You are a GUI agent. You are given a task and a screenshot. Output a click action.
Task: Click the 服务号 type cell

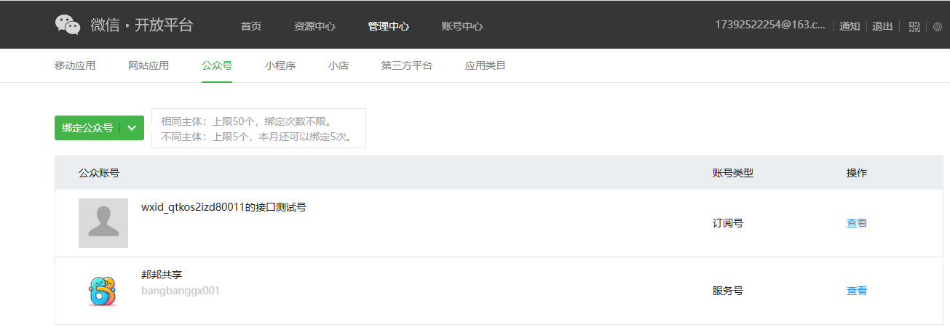pos(728,291)
